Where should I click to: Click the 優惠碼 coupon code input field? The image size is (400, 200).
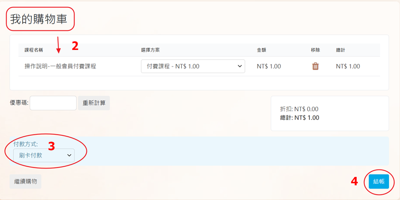coord(53,103)
